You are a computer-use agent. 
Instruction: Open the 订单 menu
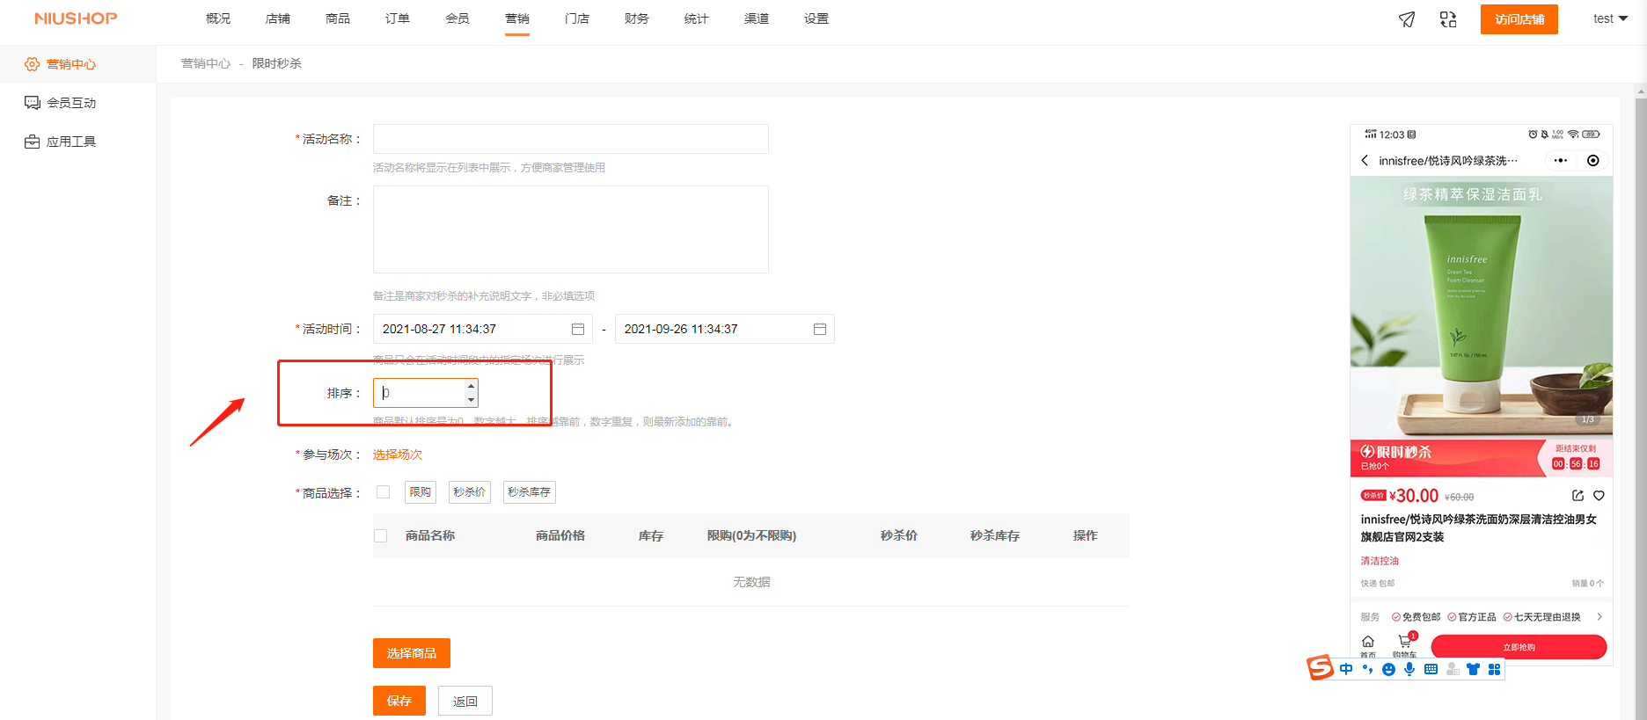398,18
